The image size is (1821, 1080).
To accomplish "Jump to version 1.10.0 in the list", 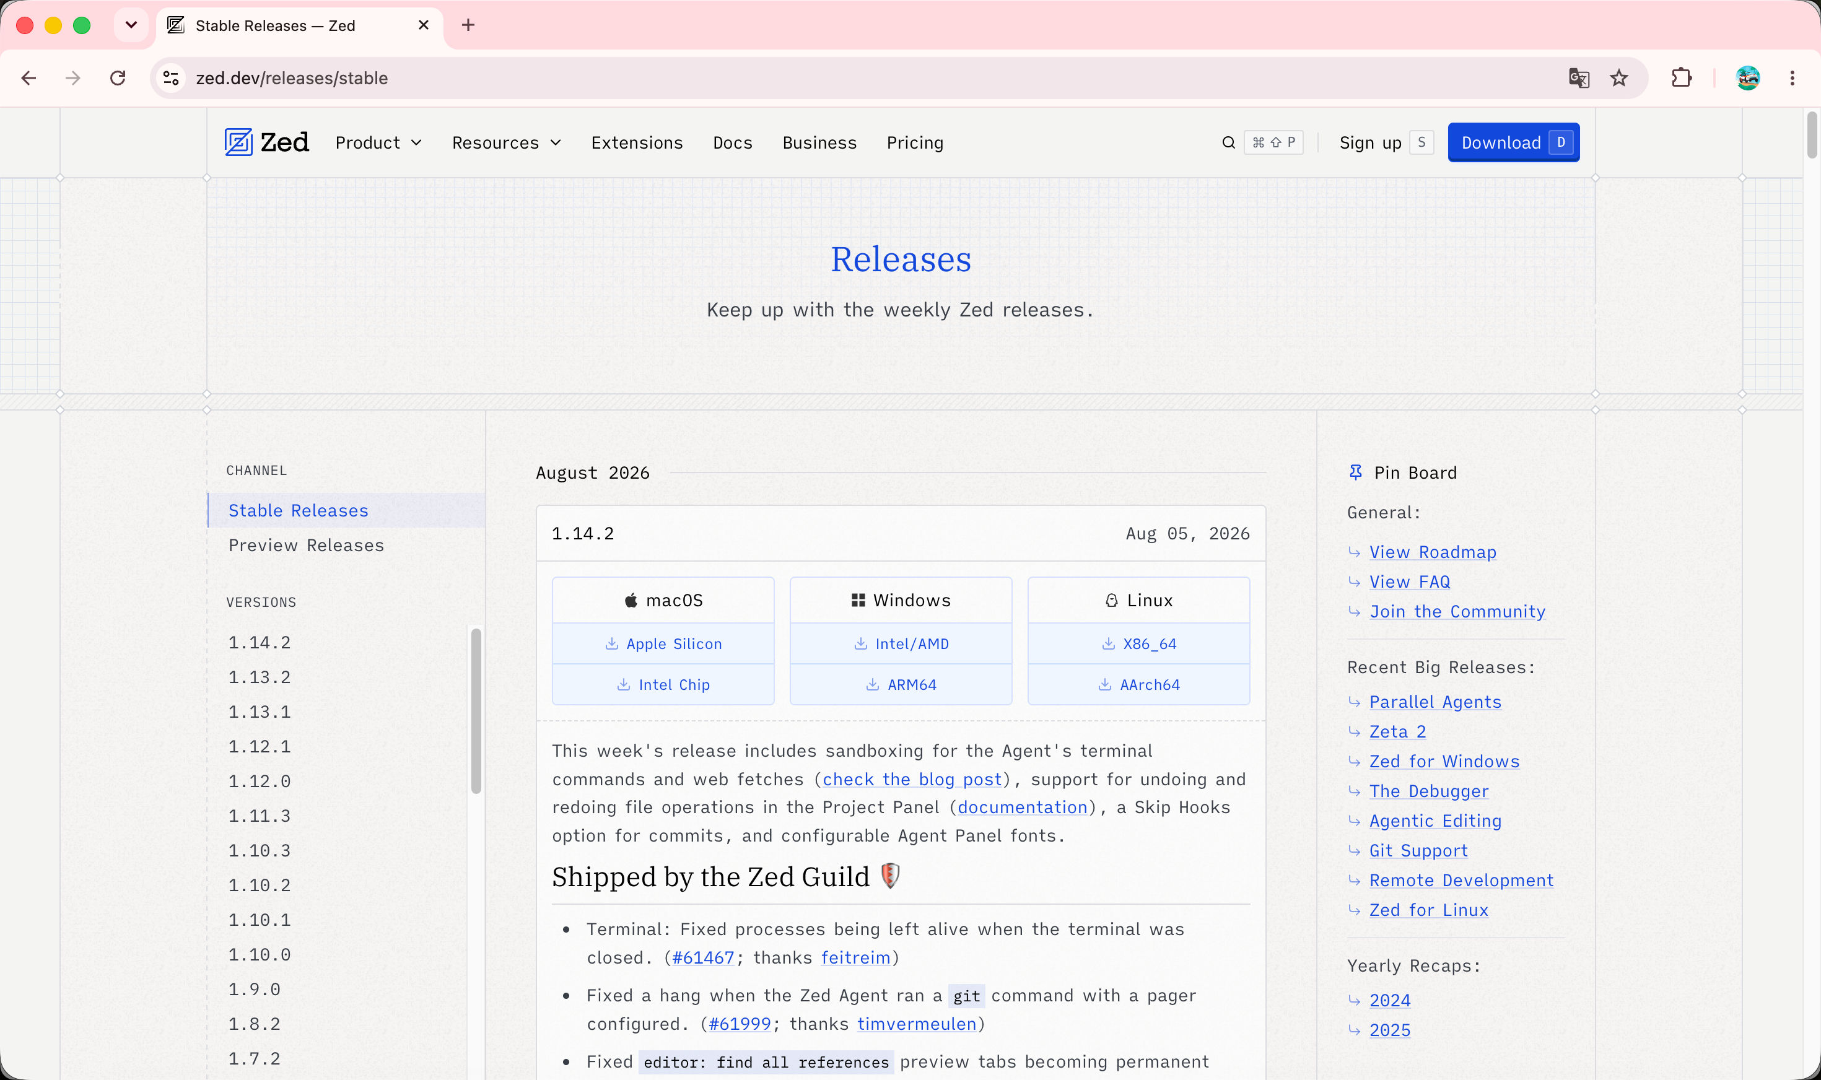I will click(259, 955).
